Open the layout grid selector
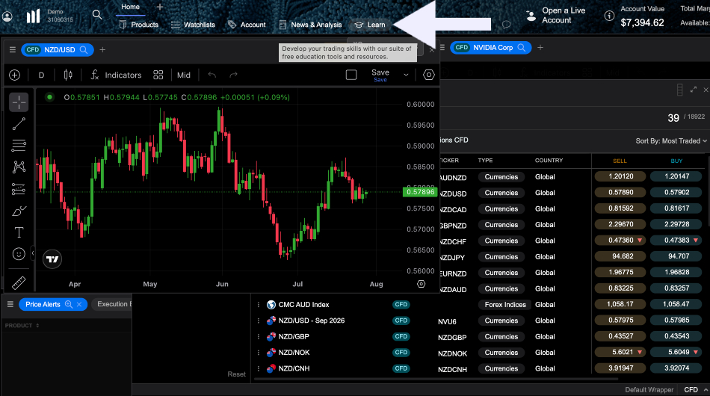Viewport: 710px width, 396px height. pos(158,75)
